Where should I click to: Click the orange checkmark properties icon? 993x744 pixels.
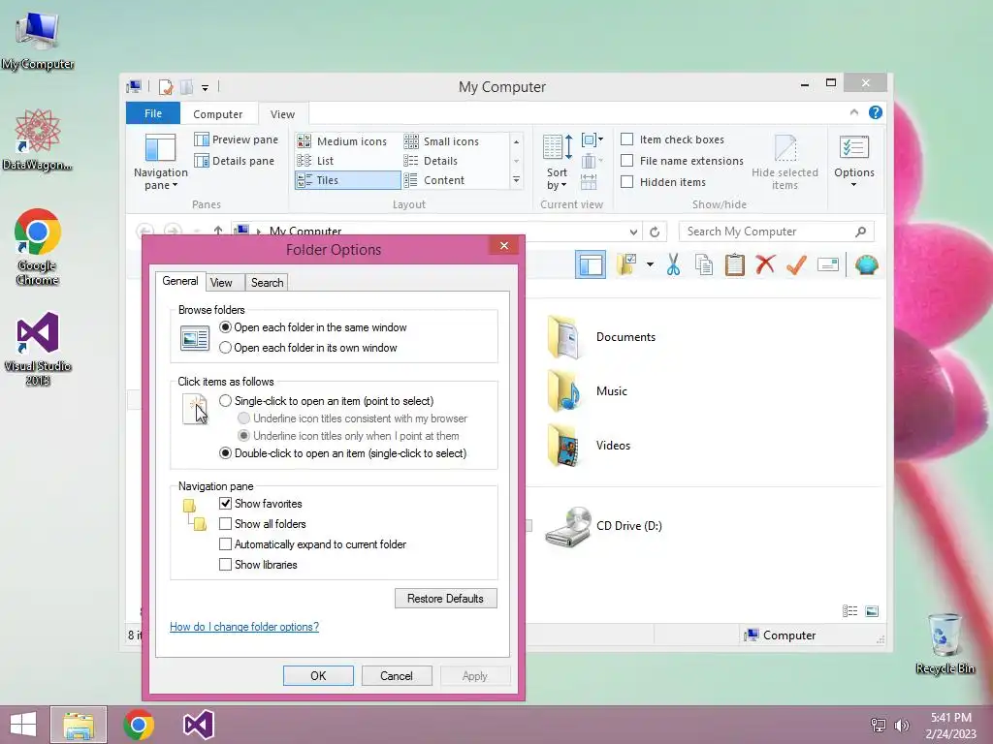(x=796, y=264)
